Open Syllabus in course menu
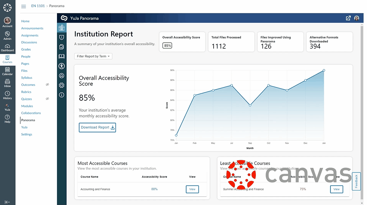Screen dimensions: 367x205 [x=27, y=78]
